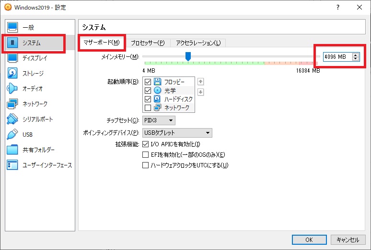The width and height of the screenshot is (371, 250).
Task: Enable EFIを有効化 checkbox
Action: 145,155
